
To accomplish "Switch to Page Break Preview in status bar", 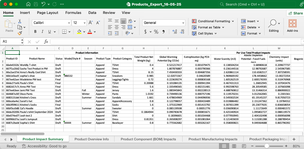I will click(243, 146).
